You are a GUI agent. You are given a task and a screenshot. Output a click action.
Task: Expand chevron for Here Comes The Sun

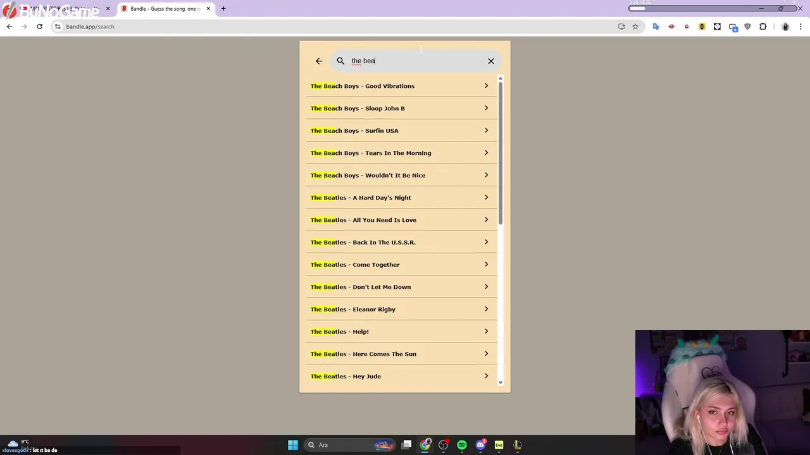tap(486, 353)
